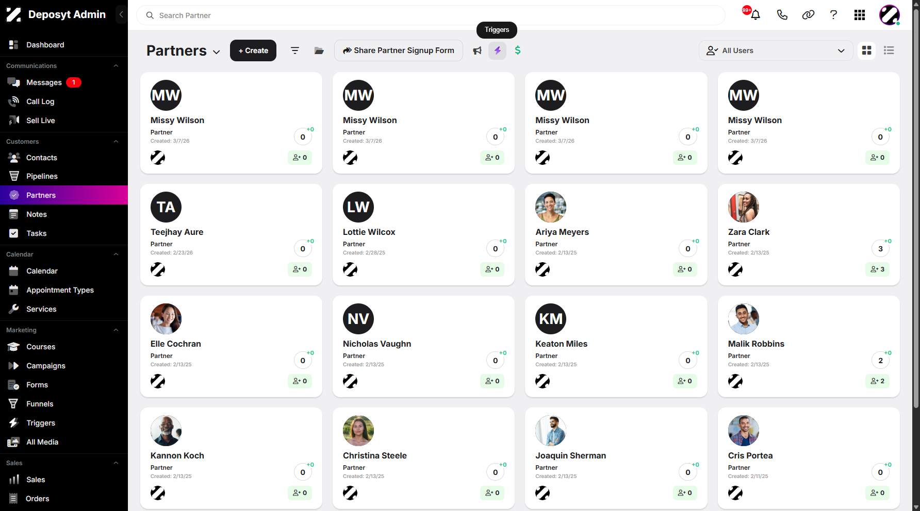920x511 pixels.
Task: Switch to list view
Action: click(889, 50)
